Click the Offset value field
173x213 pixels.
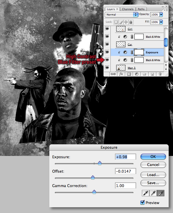coord(125,171)
